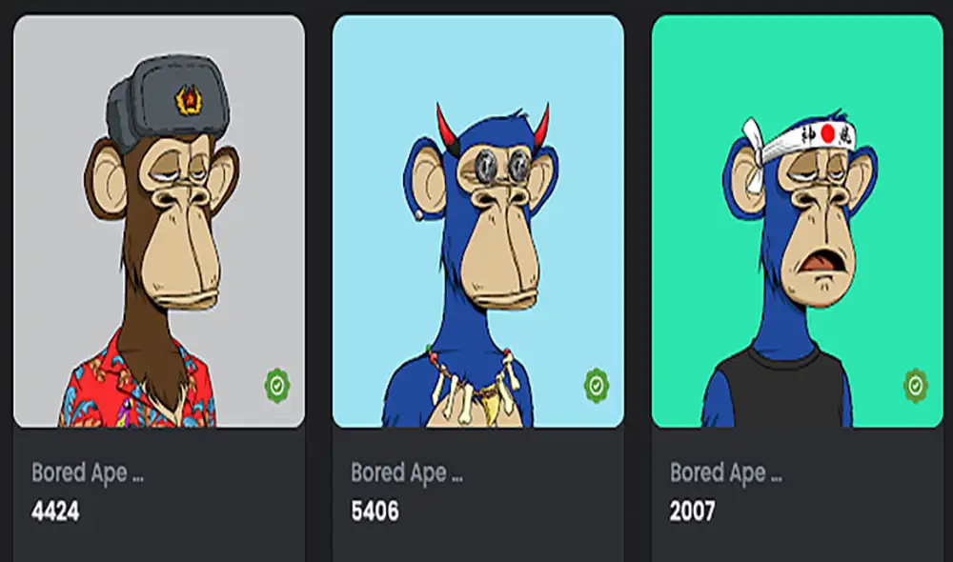Click the collection name above 4424
Image resolution: width=953 pixels, height=562 pixels.
tap(88, 472)
